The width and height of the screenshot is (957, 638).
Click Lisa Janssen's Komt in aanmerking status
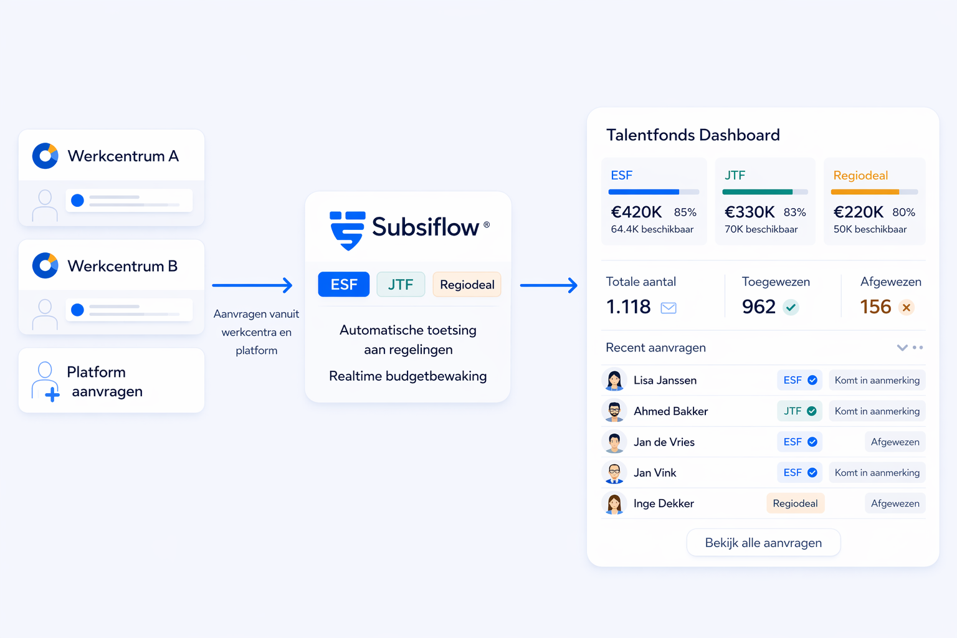click(877, 380)
